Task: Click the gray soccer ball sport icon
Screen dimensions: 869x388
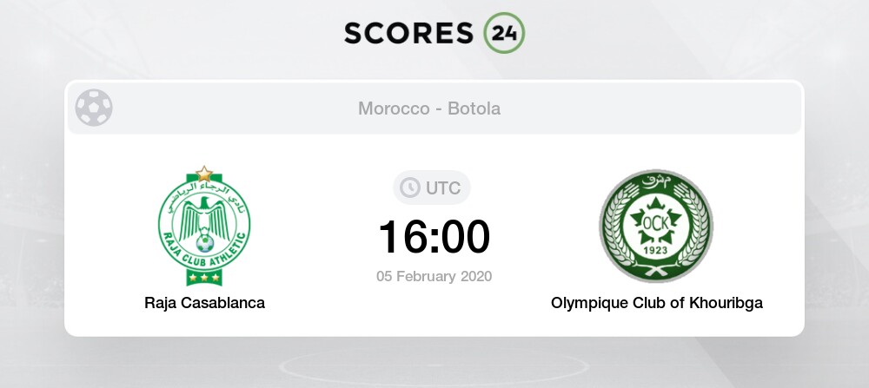Action: pos(94,108)
